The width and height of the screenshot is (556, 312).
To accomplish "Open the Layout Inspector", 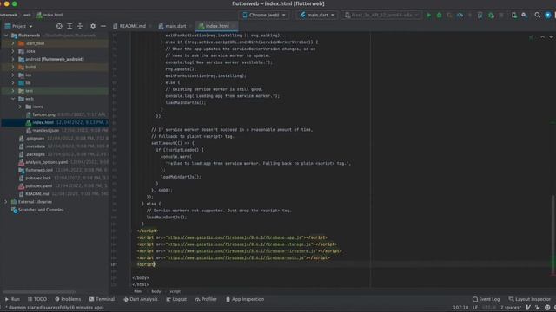I will point(530,299).
